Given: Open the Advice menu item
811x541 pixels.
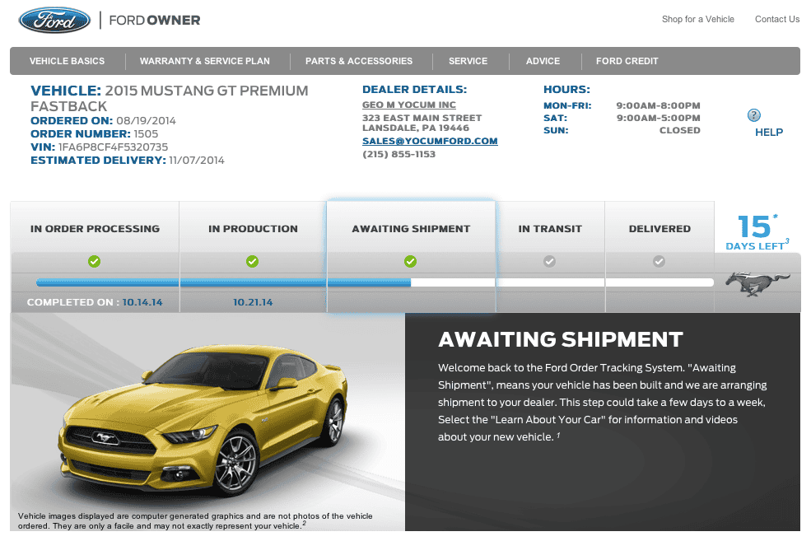Looking at the screenshot, I should coord(543,61).
